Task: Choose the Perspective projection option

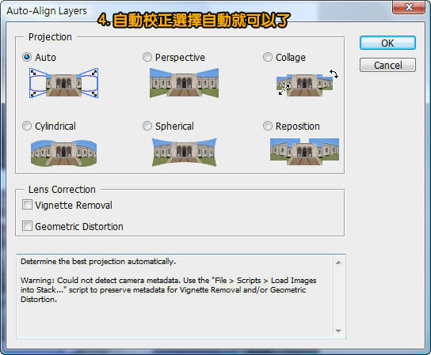Action: [147, 57]
